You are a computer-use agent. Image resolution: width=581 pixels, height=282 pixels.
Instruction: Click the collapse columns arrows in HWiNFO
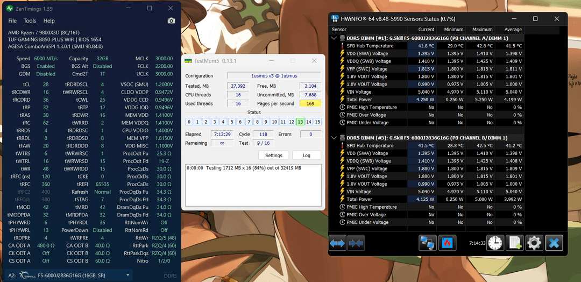coord(356,243)
